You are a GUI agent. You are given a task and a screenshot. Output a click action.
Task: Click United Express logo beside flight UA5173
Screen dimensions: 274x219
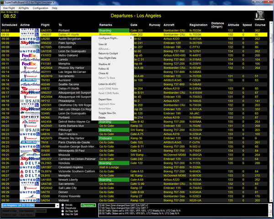(30, 31)
